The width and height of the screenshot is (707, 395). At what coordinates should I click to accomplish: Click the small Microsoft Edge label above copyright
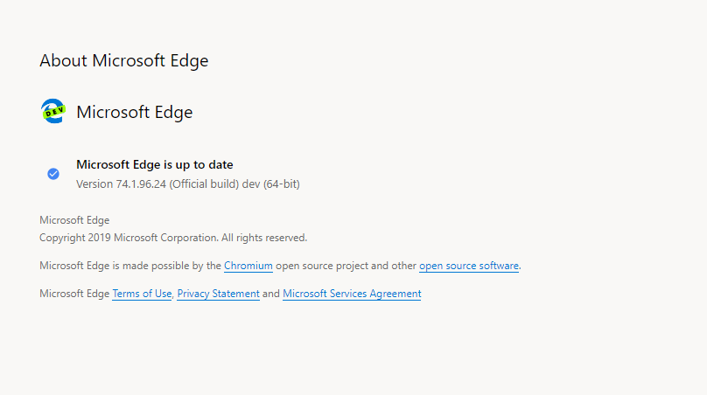coord(74,220)
